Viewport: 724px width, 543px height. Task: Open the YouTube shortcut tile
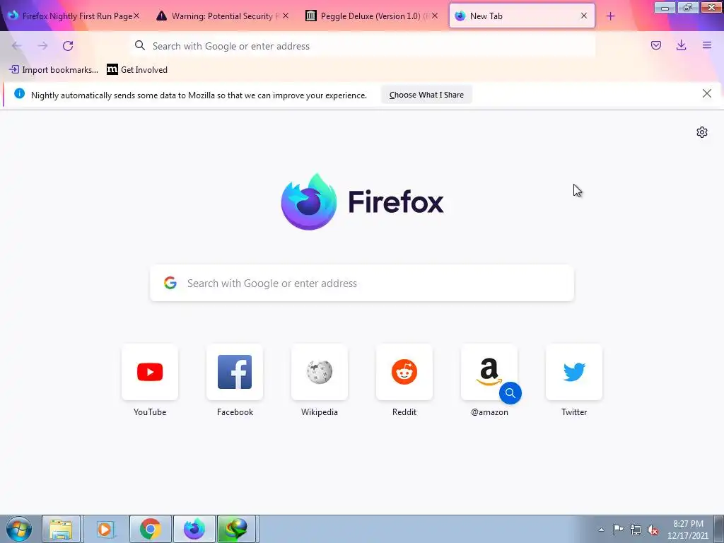tap(150, 372)
